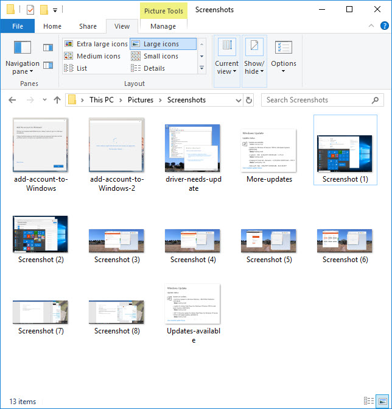Image resolution: width=392 pixels, height=409 pixels.
Task: Choose Medium icons layout
Action: tap(93, 56)
